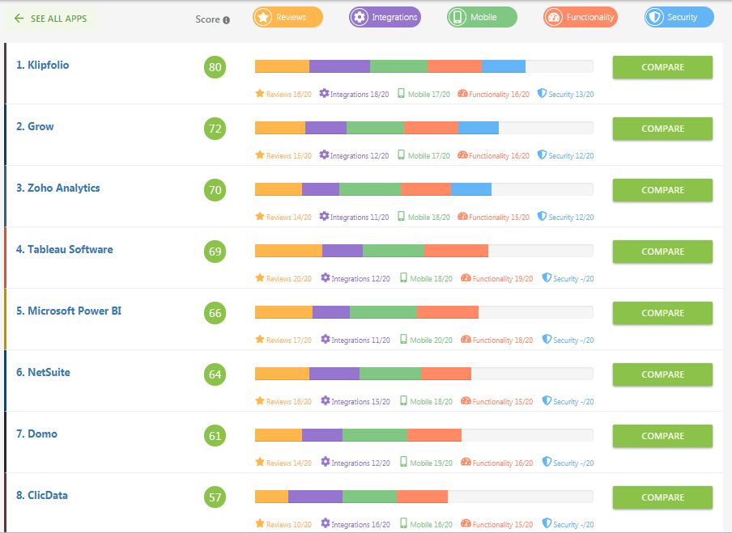Click Grow's Security shield icon
732x533 pixels.
coord(542,154)
